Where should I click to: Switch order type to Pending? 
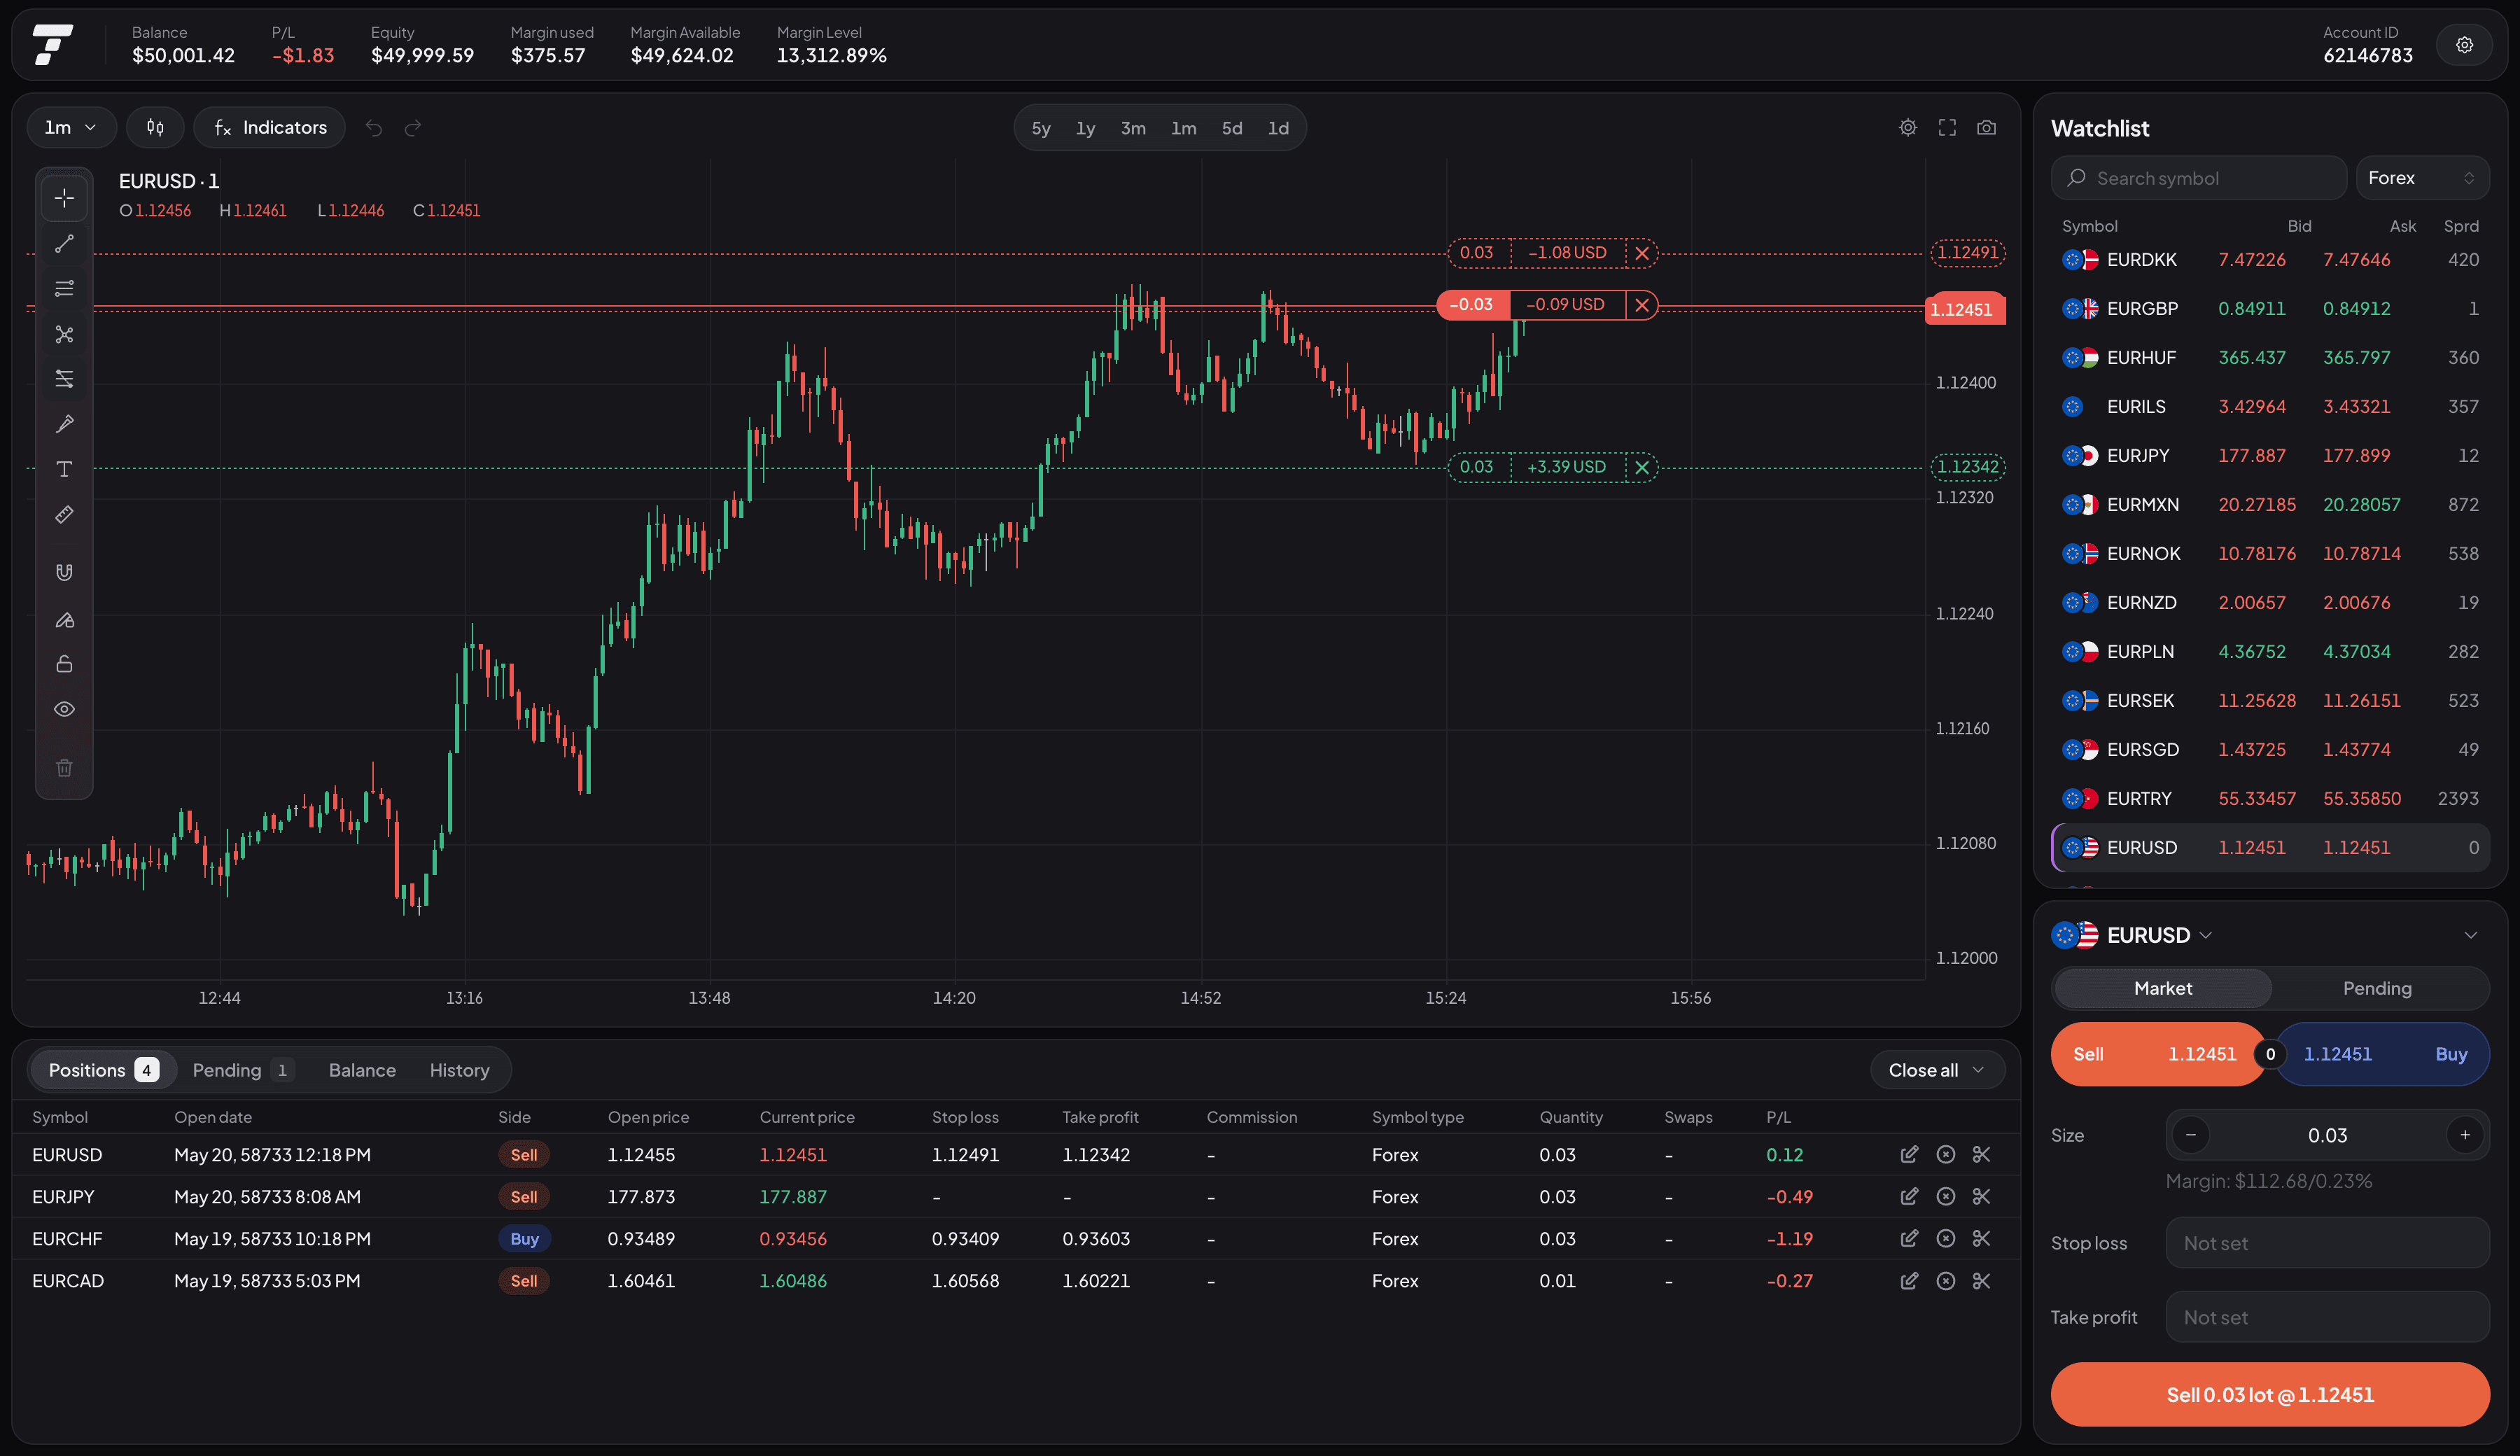[x=2377, y=988]
